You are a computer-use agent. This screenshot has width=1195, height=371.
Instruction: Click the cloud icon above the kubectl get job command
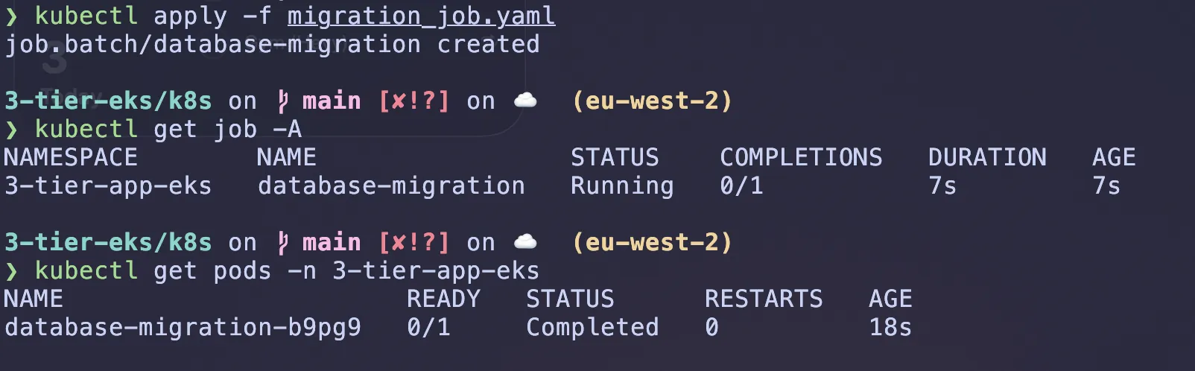[525, 101]
